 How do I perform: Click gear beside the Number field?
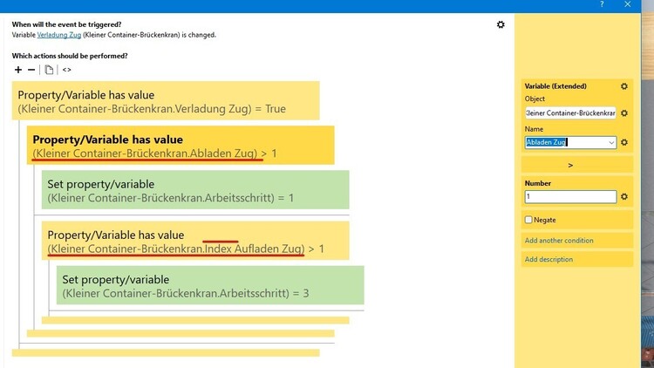pyautogui.click(x=624, y=197)
